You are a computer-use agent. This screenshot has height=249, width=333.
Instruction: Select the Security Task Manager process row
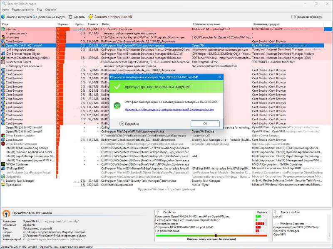(20, 181)
